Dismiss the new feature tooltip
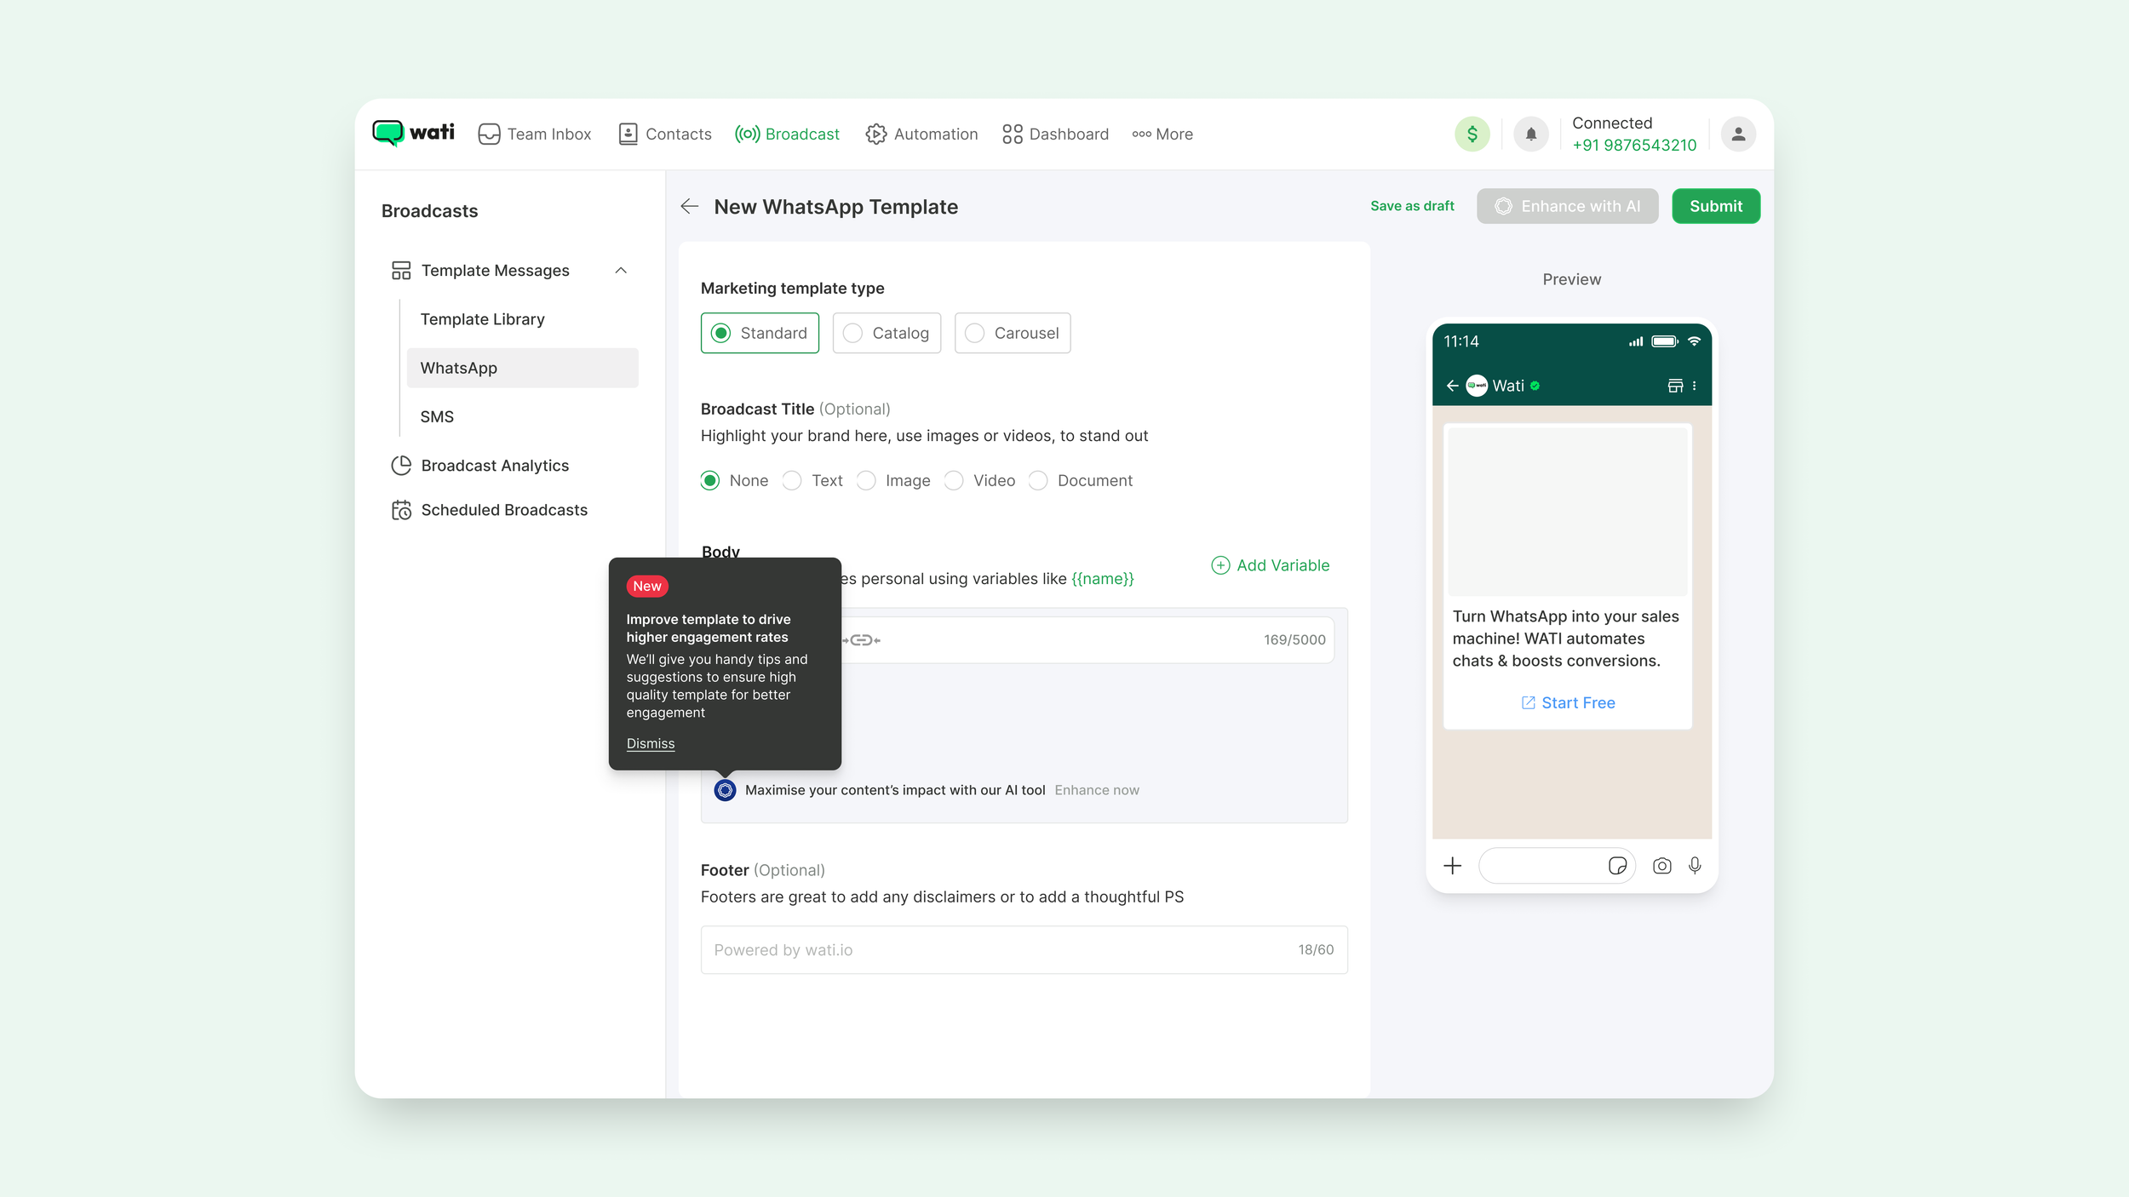This screenshot has height=1197, width=2129. [651, 743]
